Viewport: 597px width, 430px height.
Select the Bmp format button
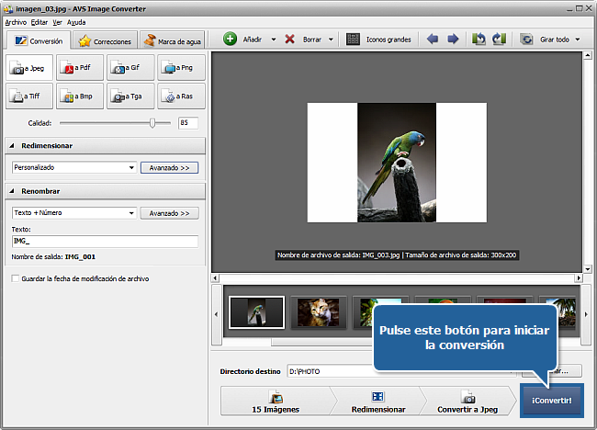click(79, 95)
